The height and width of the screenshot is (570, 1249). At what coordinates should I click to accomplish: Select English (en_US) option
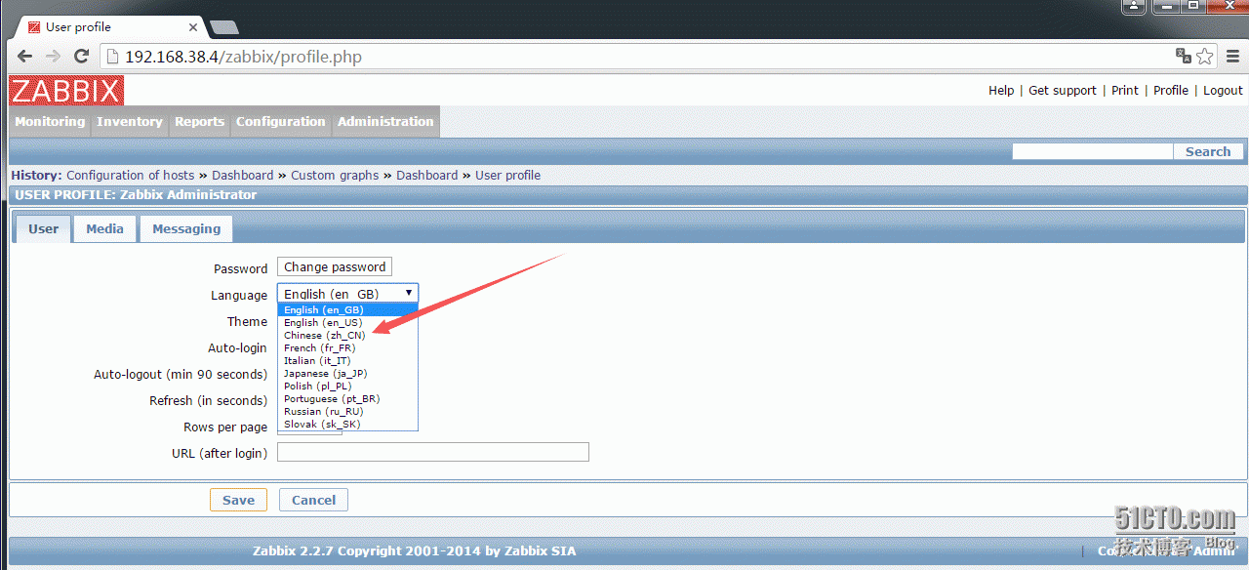tap(347, 322)
